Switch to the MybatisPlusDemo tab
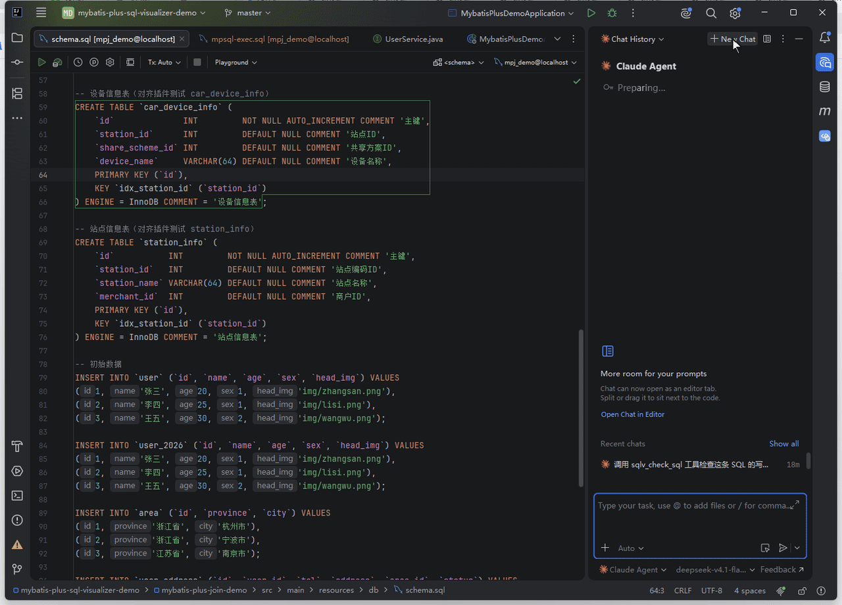This screenshot has height=605, width=842. click(x=505, y=39)
